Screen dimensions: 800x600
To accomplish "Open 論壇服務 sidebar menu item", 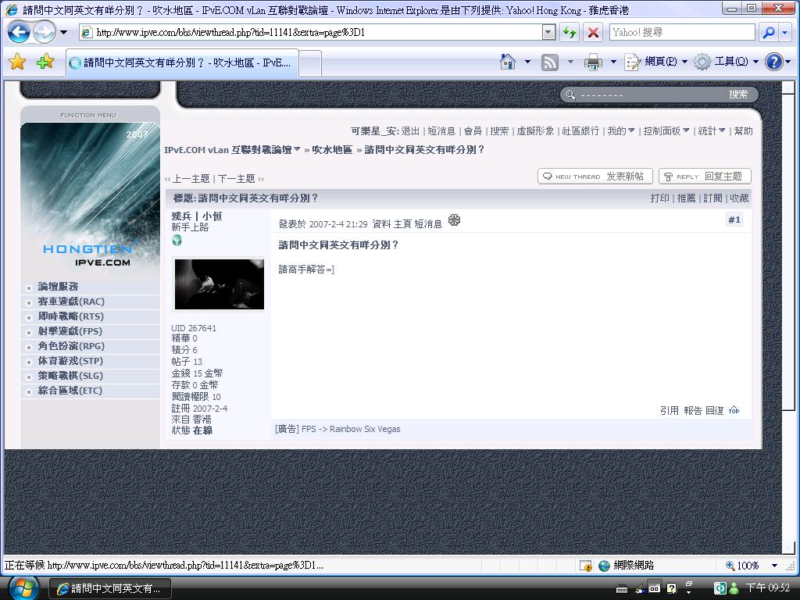I will 58,287.
